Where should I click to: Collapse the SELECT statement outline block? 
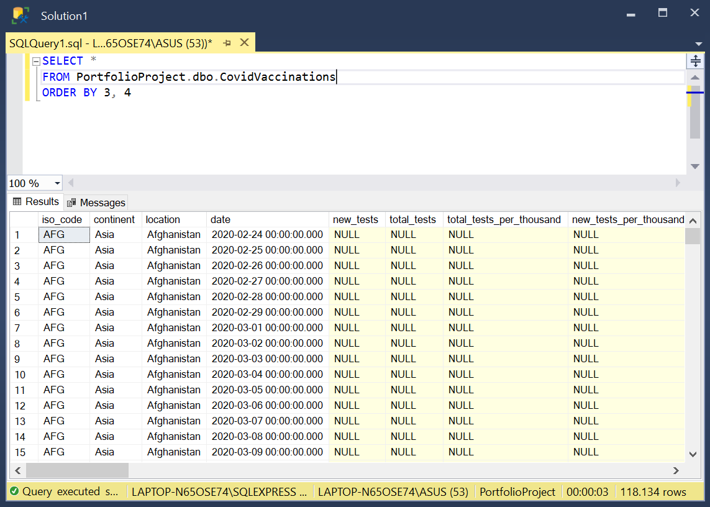36,62
